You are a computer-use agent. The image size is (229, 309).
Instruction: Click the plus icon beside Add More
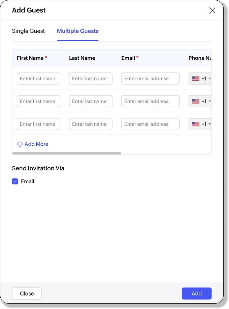[20, 144]
